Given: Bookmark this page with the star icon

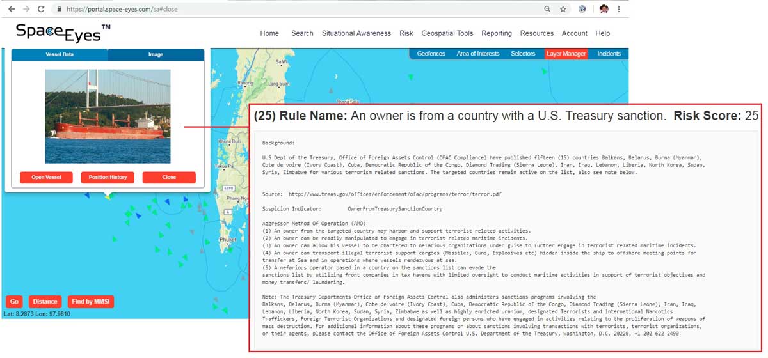Looking at the screenshot, I should tap(563, 9).
